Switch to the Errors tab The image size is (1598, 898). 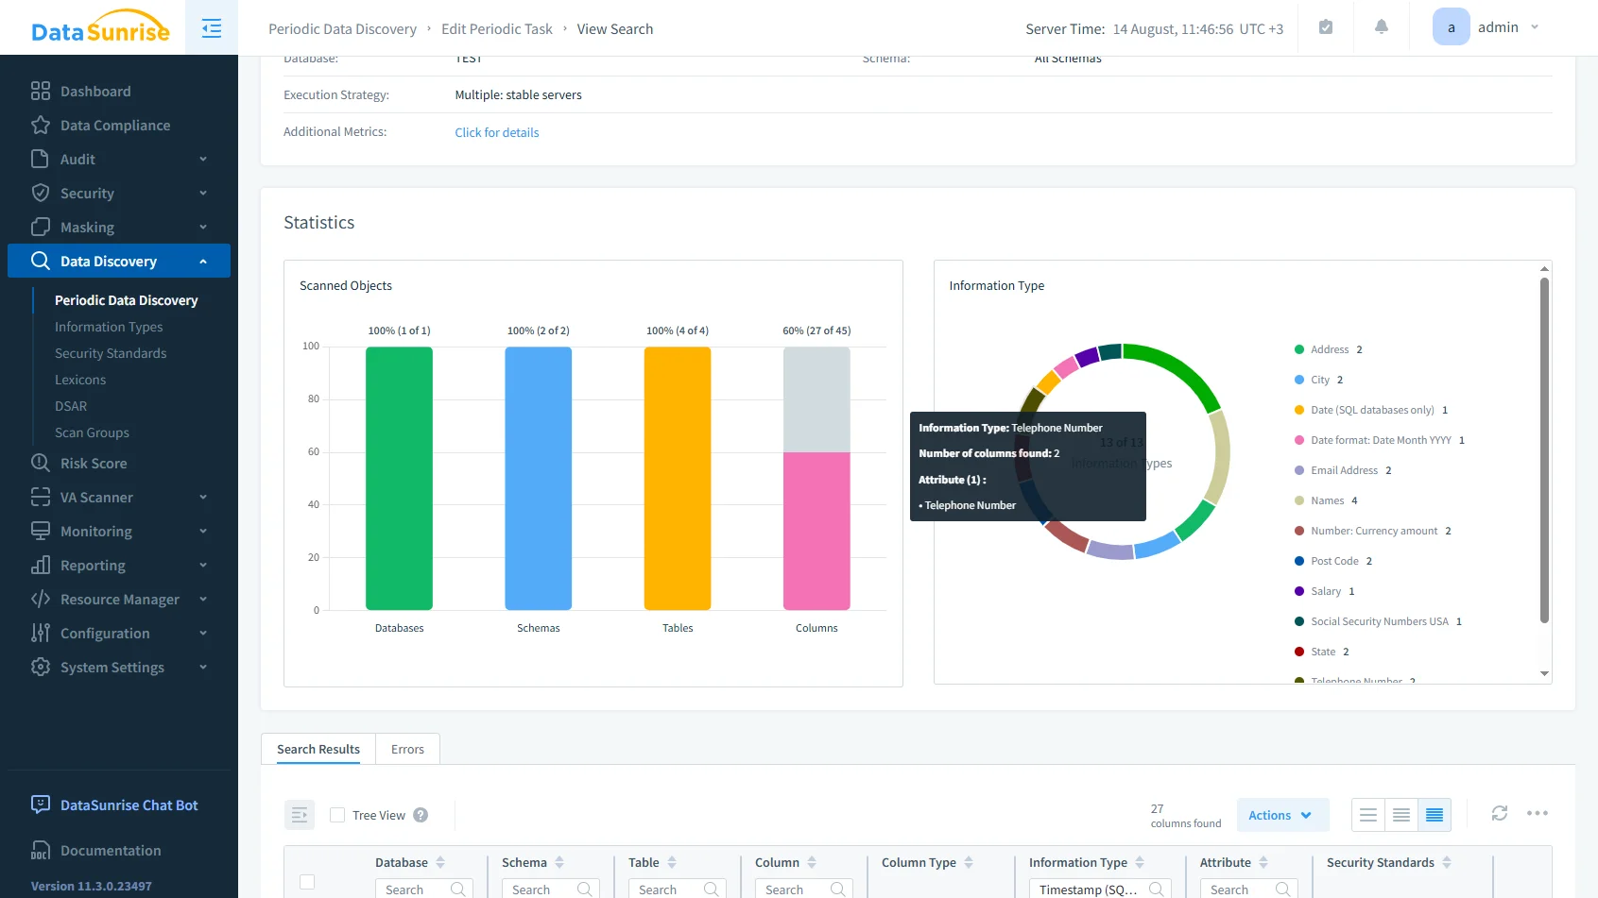click(x=406, y=749)
